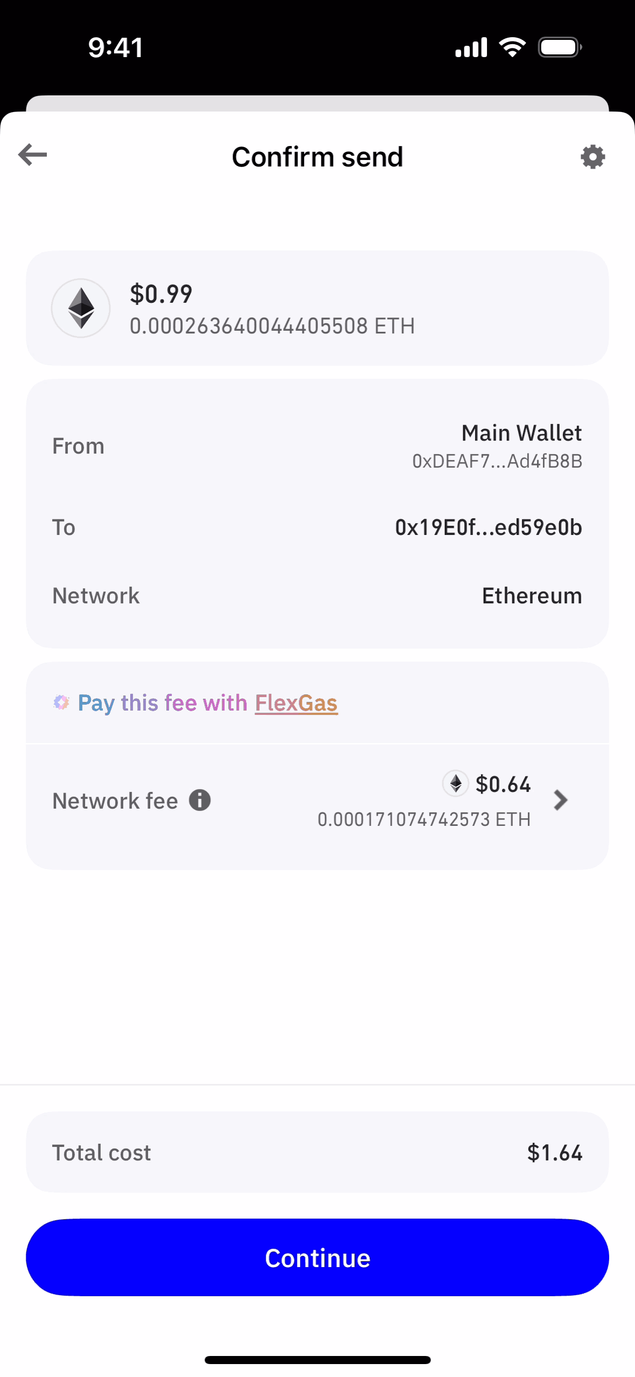Screen dimensions: 635x1377
Task: Tap the back arrow icon
Action: 33,155
